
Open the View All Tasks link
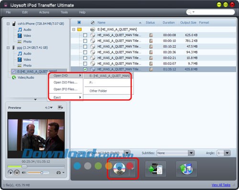[x=221, y=185]
